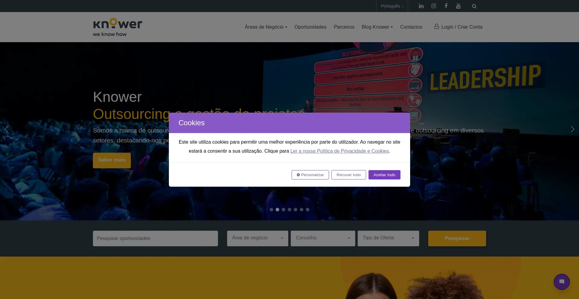Open the chat bubble widget
The image size is (579, 299).
point(562,282)
